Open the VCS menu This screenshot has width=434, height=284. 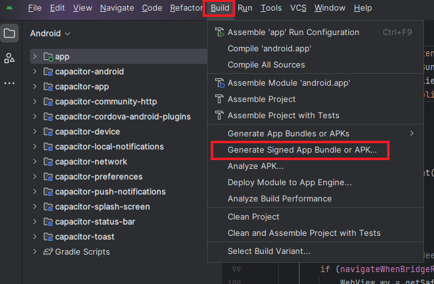coord(298,8)
